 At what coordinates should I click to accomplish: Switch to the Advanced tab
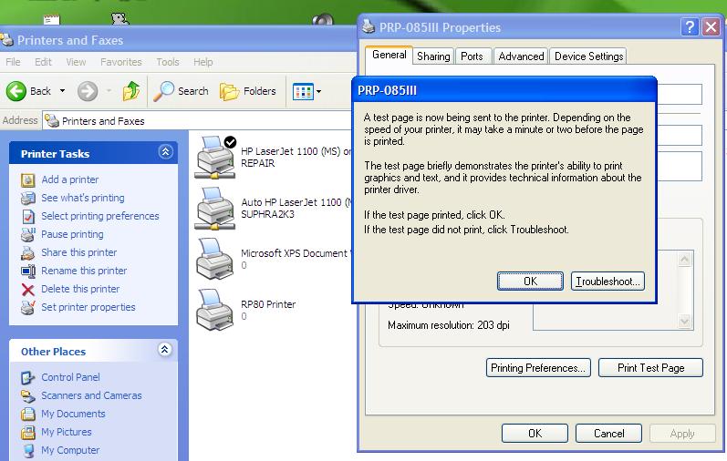(x=521, y=56)
